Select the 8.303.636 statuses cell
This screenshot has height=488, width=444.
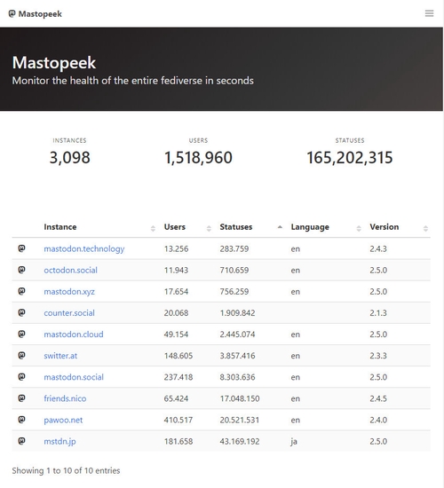237,377
